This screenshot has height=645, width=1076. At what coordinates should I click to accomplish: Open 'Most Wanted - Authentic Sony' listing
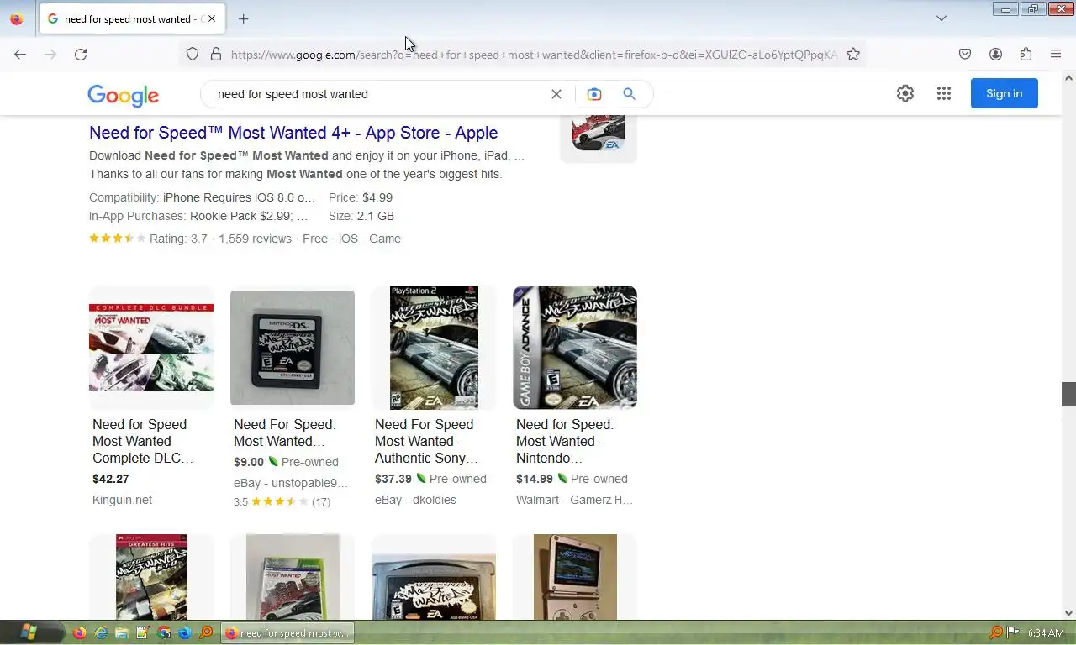click(426, 441)
